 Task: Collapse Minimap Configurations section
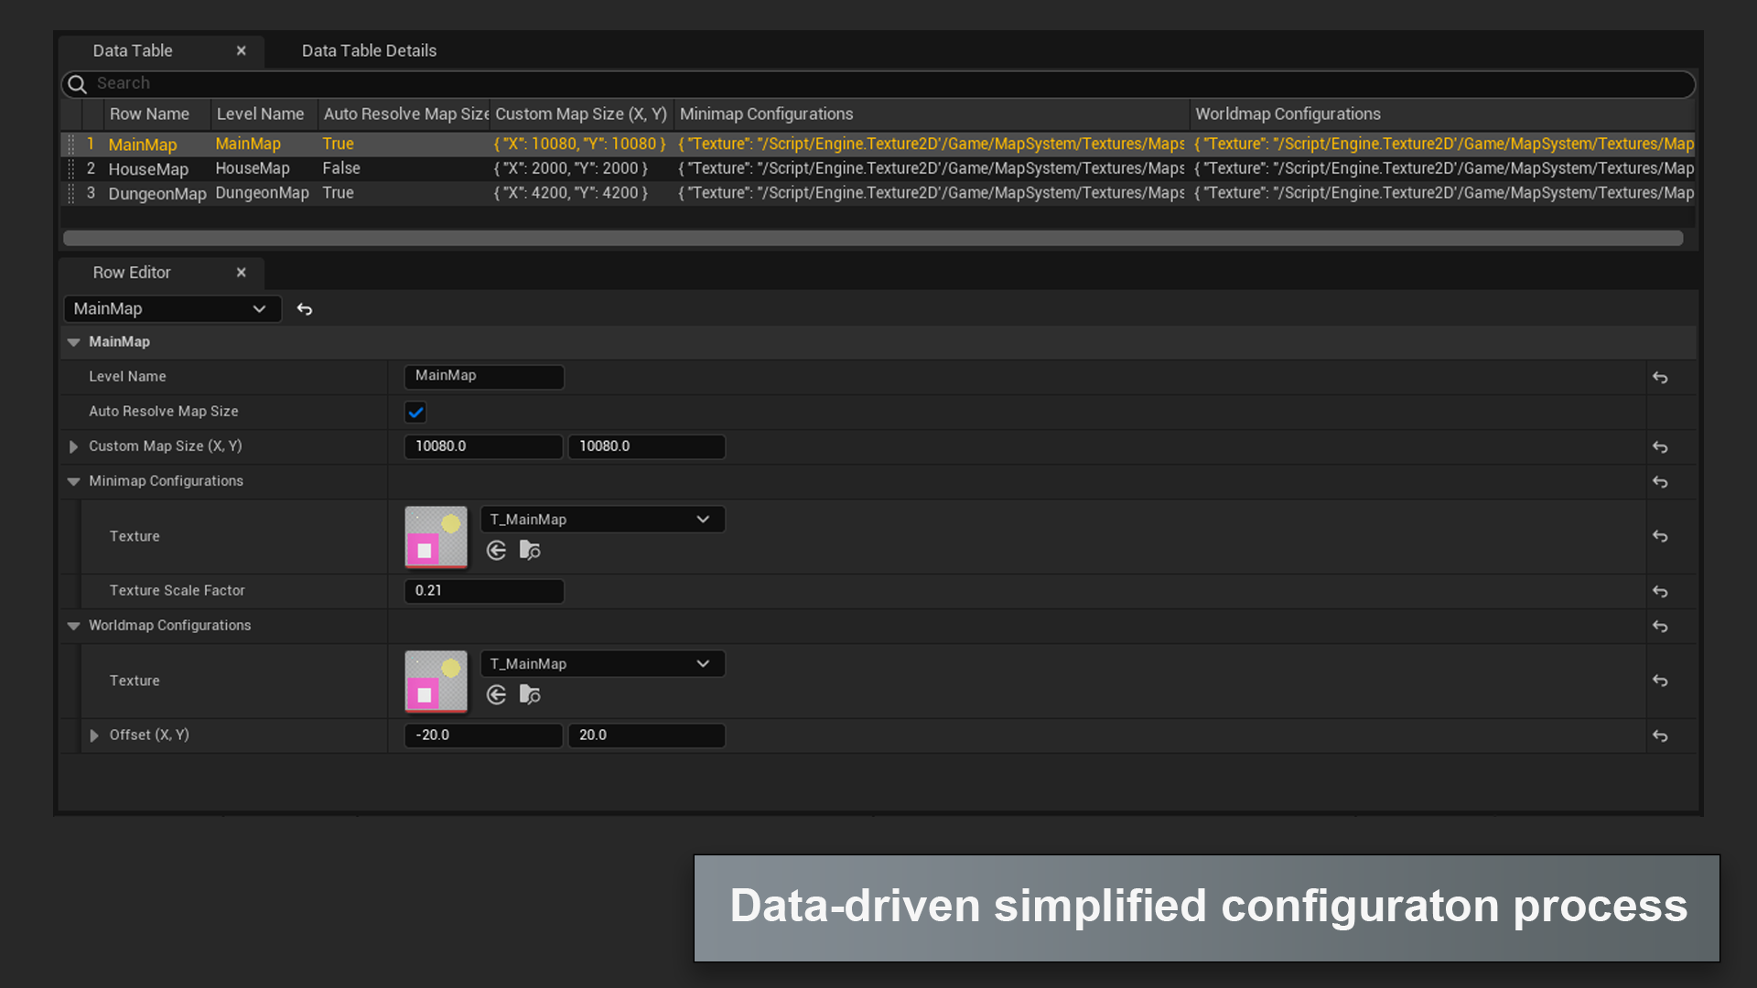click(73, 481)
